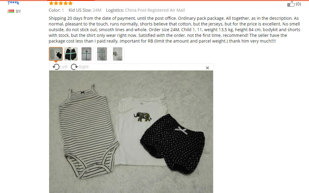Rotate the photo with the Left arrow icon
The width and height of the screenshot is (309, 193).
56,67
